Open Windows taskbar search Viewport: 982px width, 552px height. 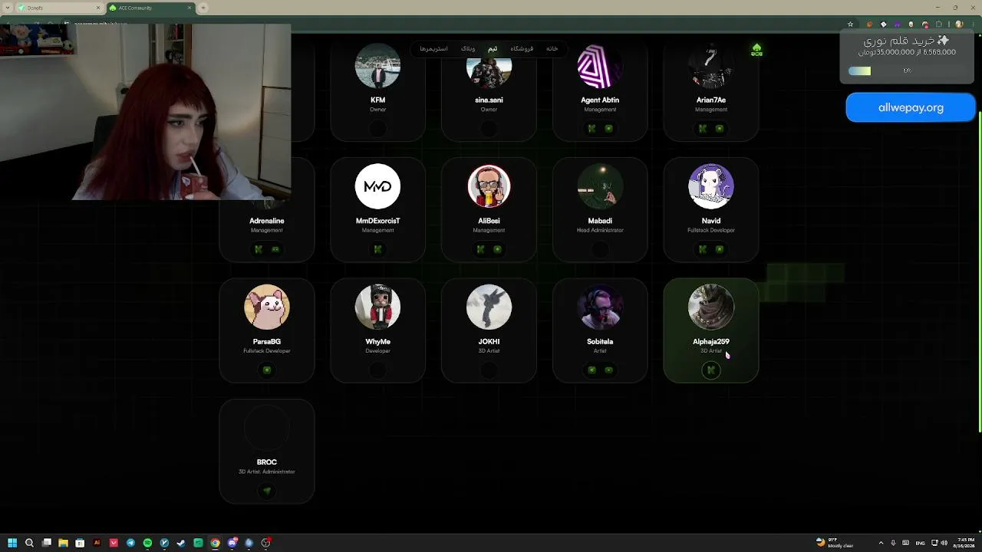[29, 543]
